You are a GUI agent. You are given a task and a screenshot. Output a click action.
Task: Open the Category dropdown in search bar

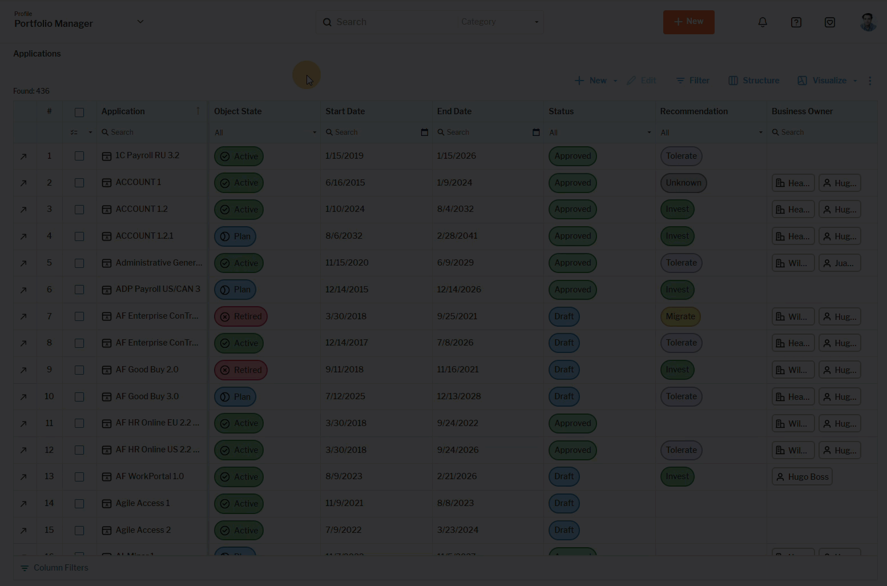[499, 22]
